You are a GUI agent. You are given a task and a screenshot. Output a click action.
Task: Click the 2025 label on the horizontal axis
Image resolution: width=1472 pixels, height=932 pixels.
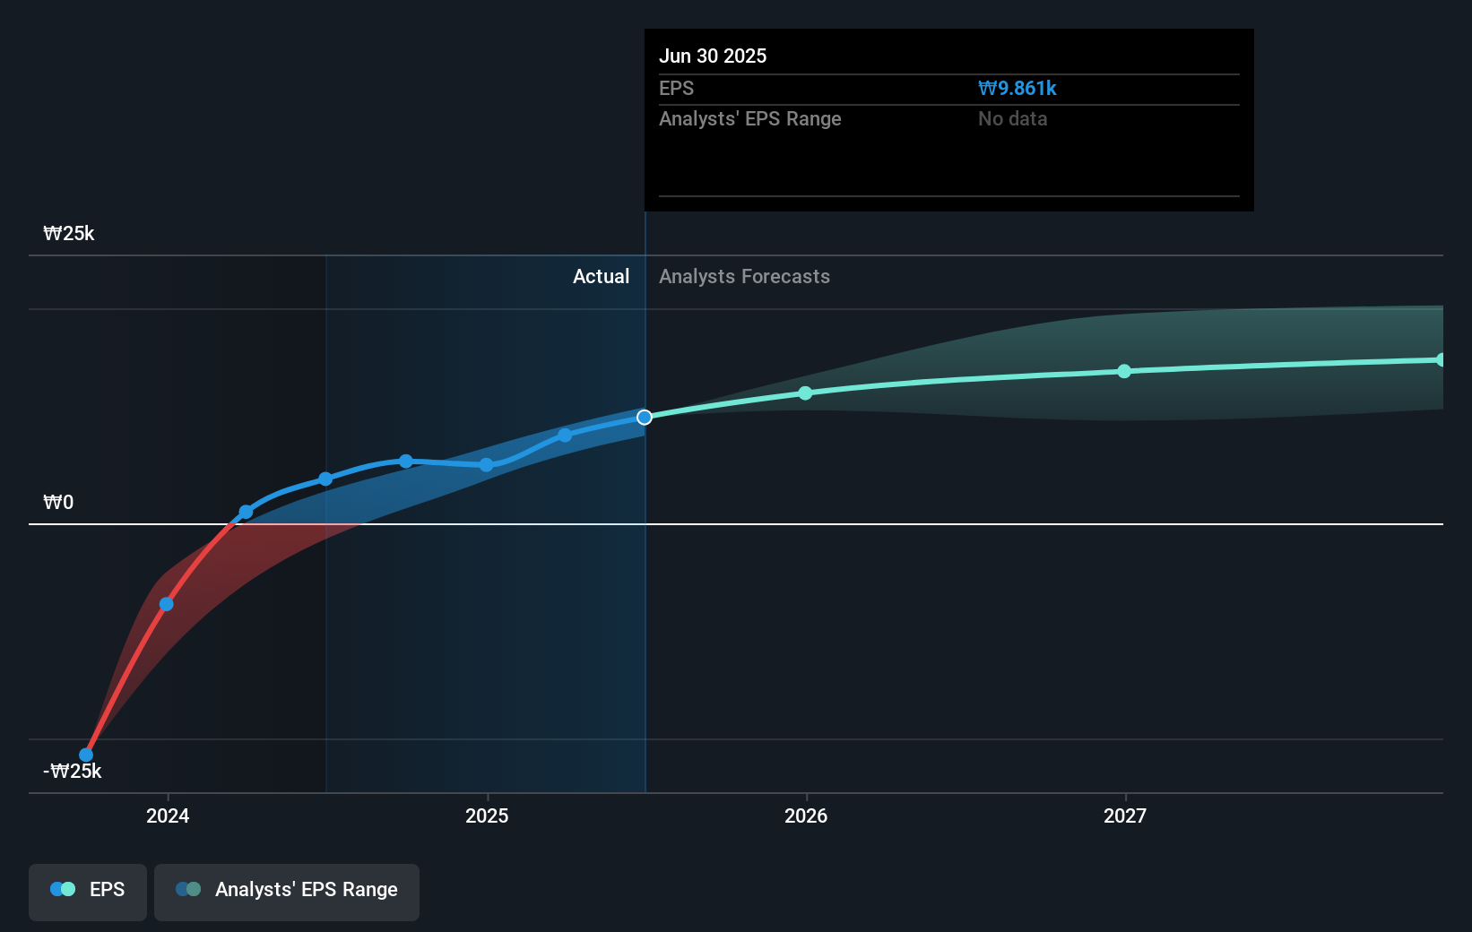[486, 815]
